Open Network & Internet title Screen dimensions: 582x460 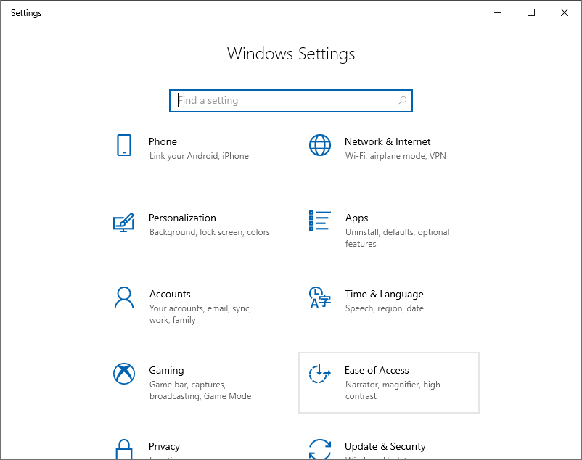coord(388,141)
